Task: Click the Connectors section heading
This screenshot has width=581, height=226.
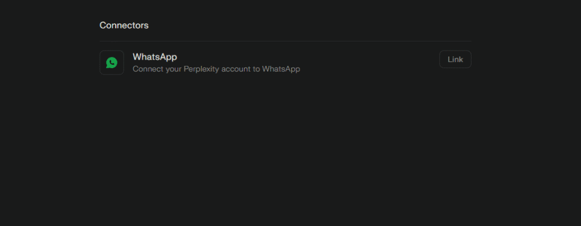Action: tap(124, 25)
